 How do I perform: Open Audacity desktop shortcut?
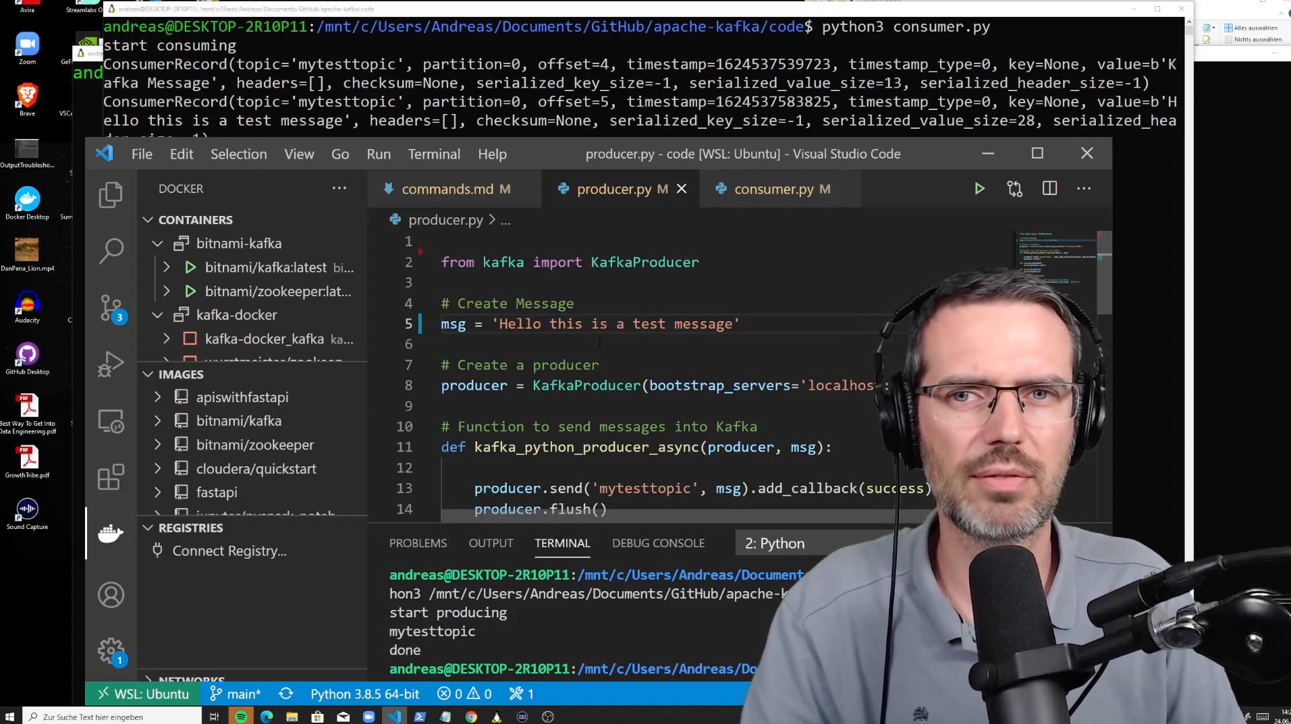click(x=27, y=307)
